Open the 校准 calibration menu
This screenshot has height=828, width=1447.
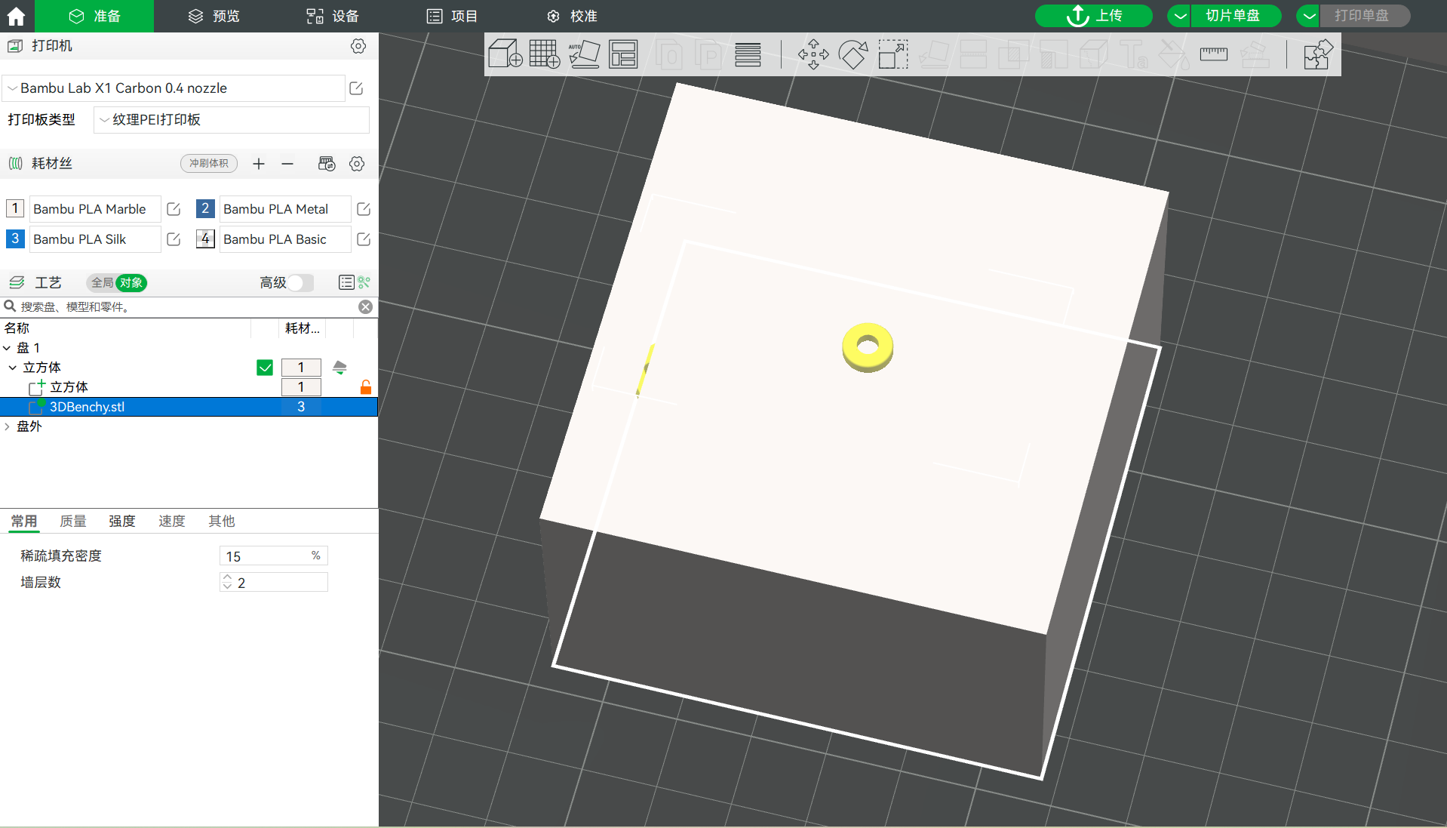tap(572, 16)
